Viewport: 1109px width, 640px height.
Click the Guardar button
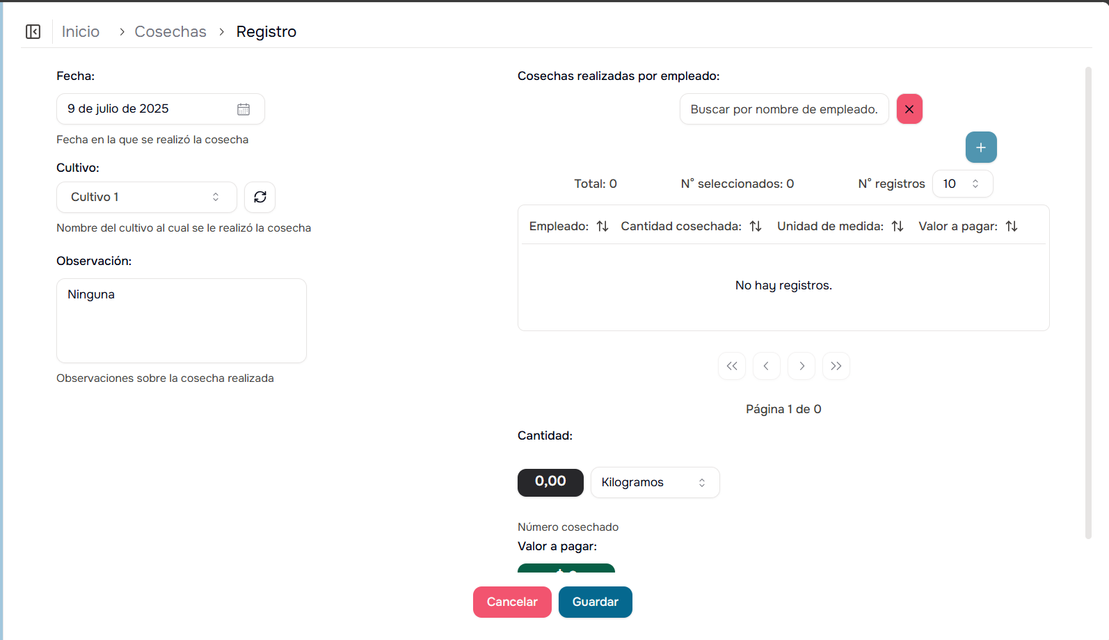(596, 602)
